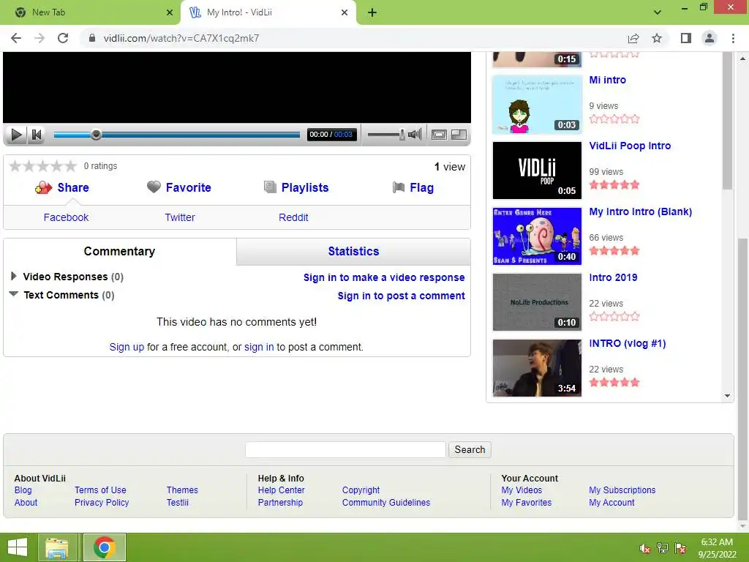Click the taskbar clock

(717, 548)
